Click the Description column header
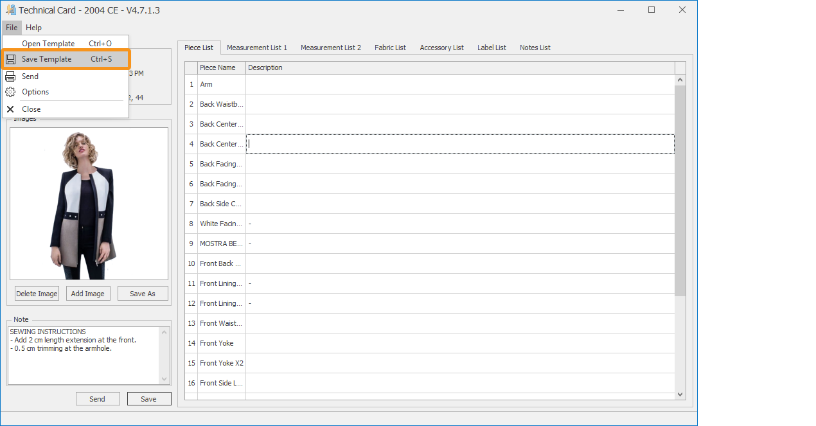Image resolution: width=816 pixels, height=426 pixels. pyautogui.click(x=459, y=67)
